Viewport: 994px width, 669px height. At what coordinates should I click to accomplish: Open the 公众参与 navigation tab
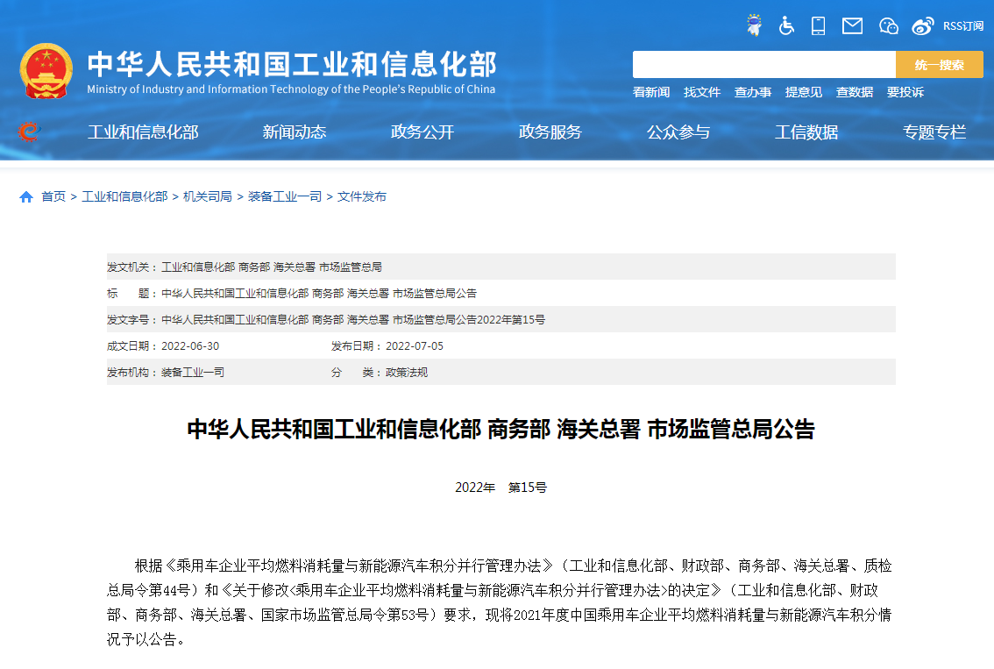pos(679,132)
